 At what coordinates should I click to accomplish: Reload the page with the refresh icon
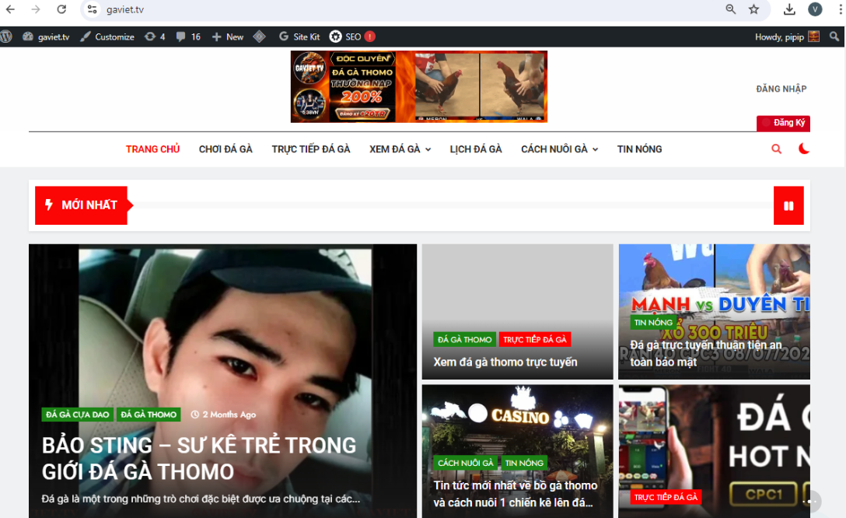pos(61,9)
